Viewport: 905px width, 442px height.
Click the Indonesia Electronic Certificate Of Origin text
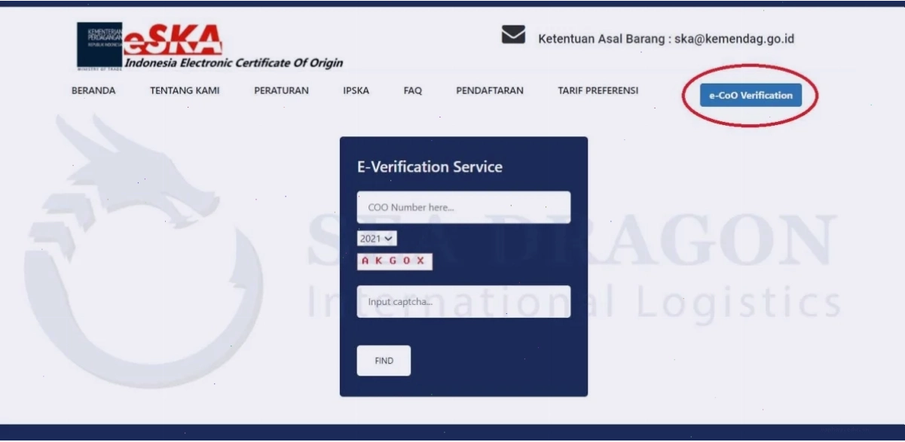point(234,63)
